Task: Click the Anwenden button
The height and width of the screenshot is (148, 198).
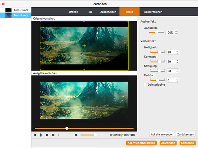Action: 168,143
